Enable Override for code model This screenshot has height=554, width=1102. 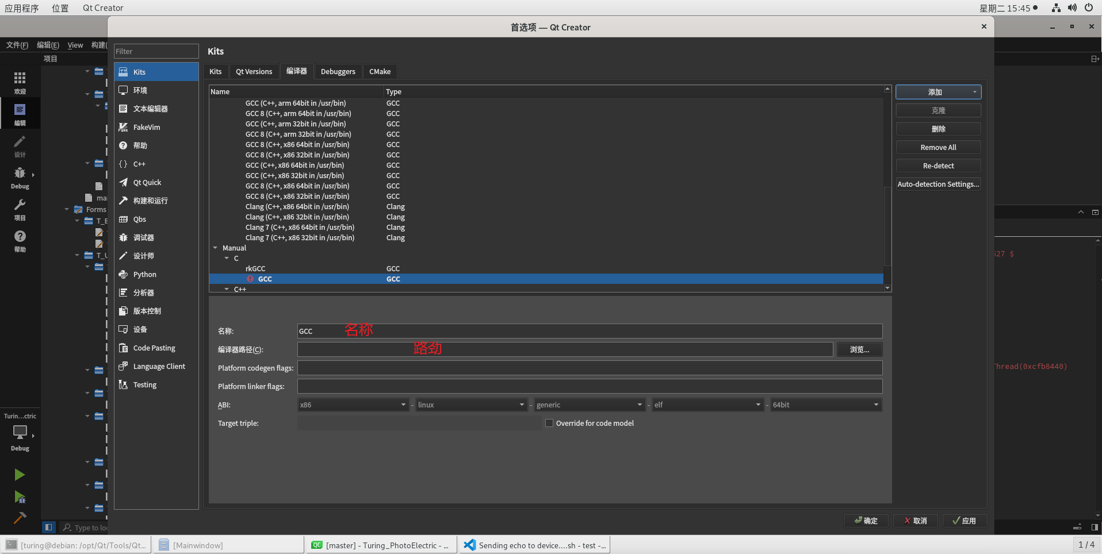[x=549, y=423]
